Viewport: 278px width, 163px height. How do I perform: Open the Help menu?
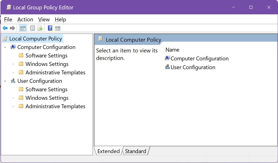point(60,20)
